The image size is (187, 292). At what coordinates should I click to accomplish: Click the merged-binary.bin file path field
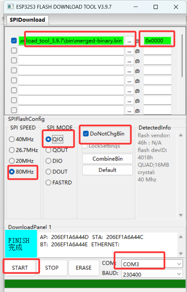(x=71, y=40)
